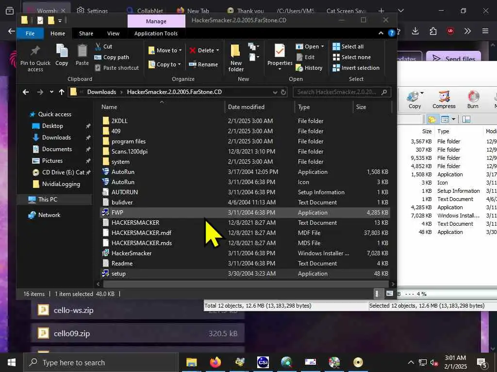Screen dimensions: 497x372
Task: Click taskbar search box
Action: pos(101,362)
